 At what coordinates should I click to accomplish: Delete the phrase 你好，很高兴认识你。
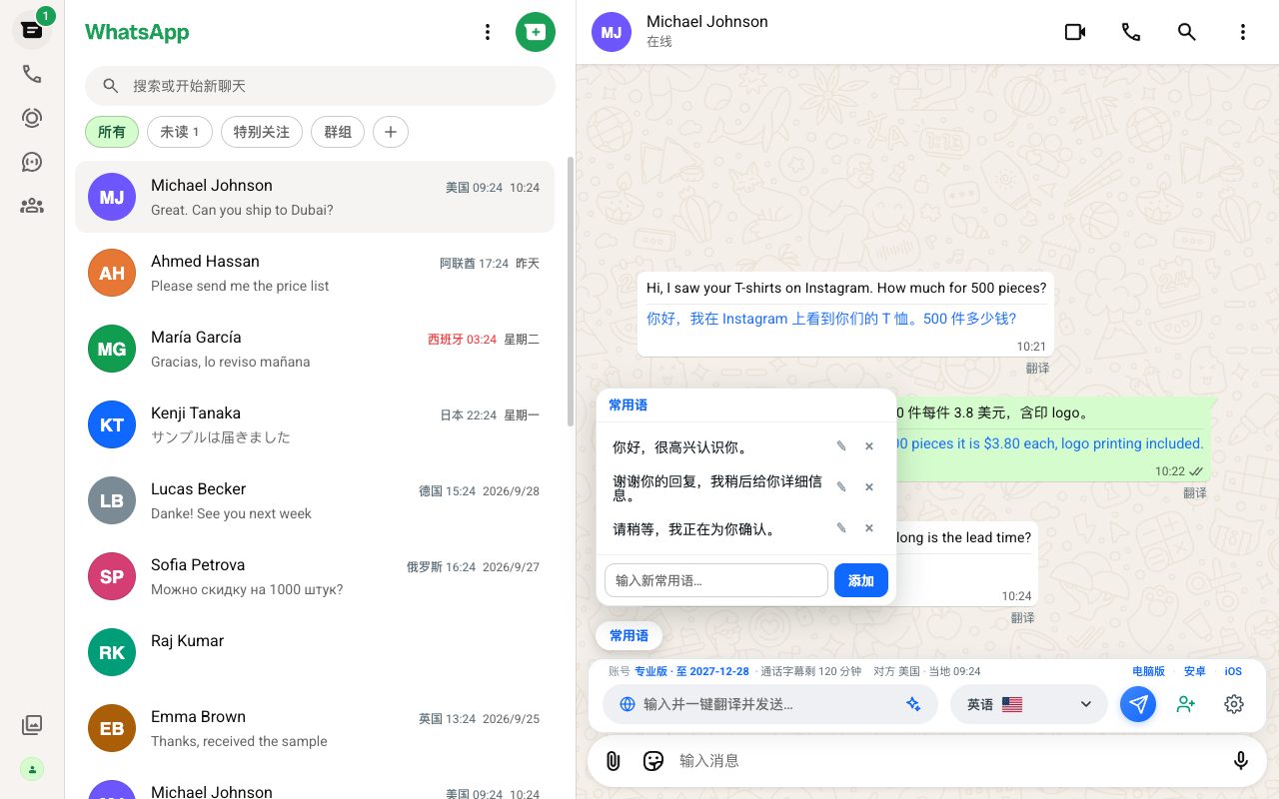click(x=869, y=446)
